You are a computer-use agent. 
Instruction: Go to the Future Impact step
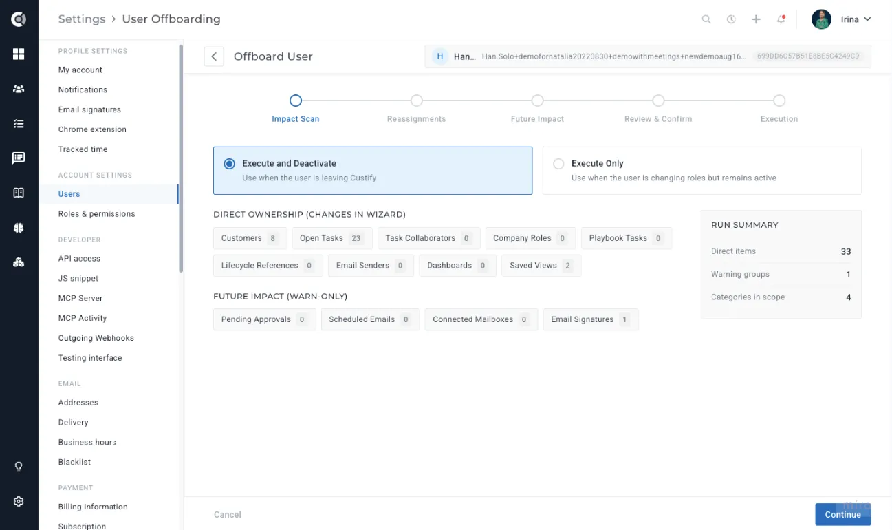click(537, 109)
